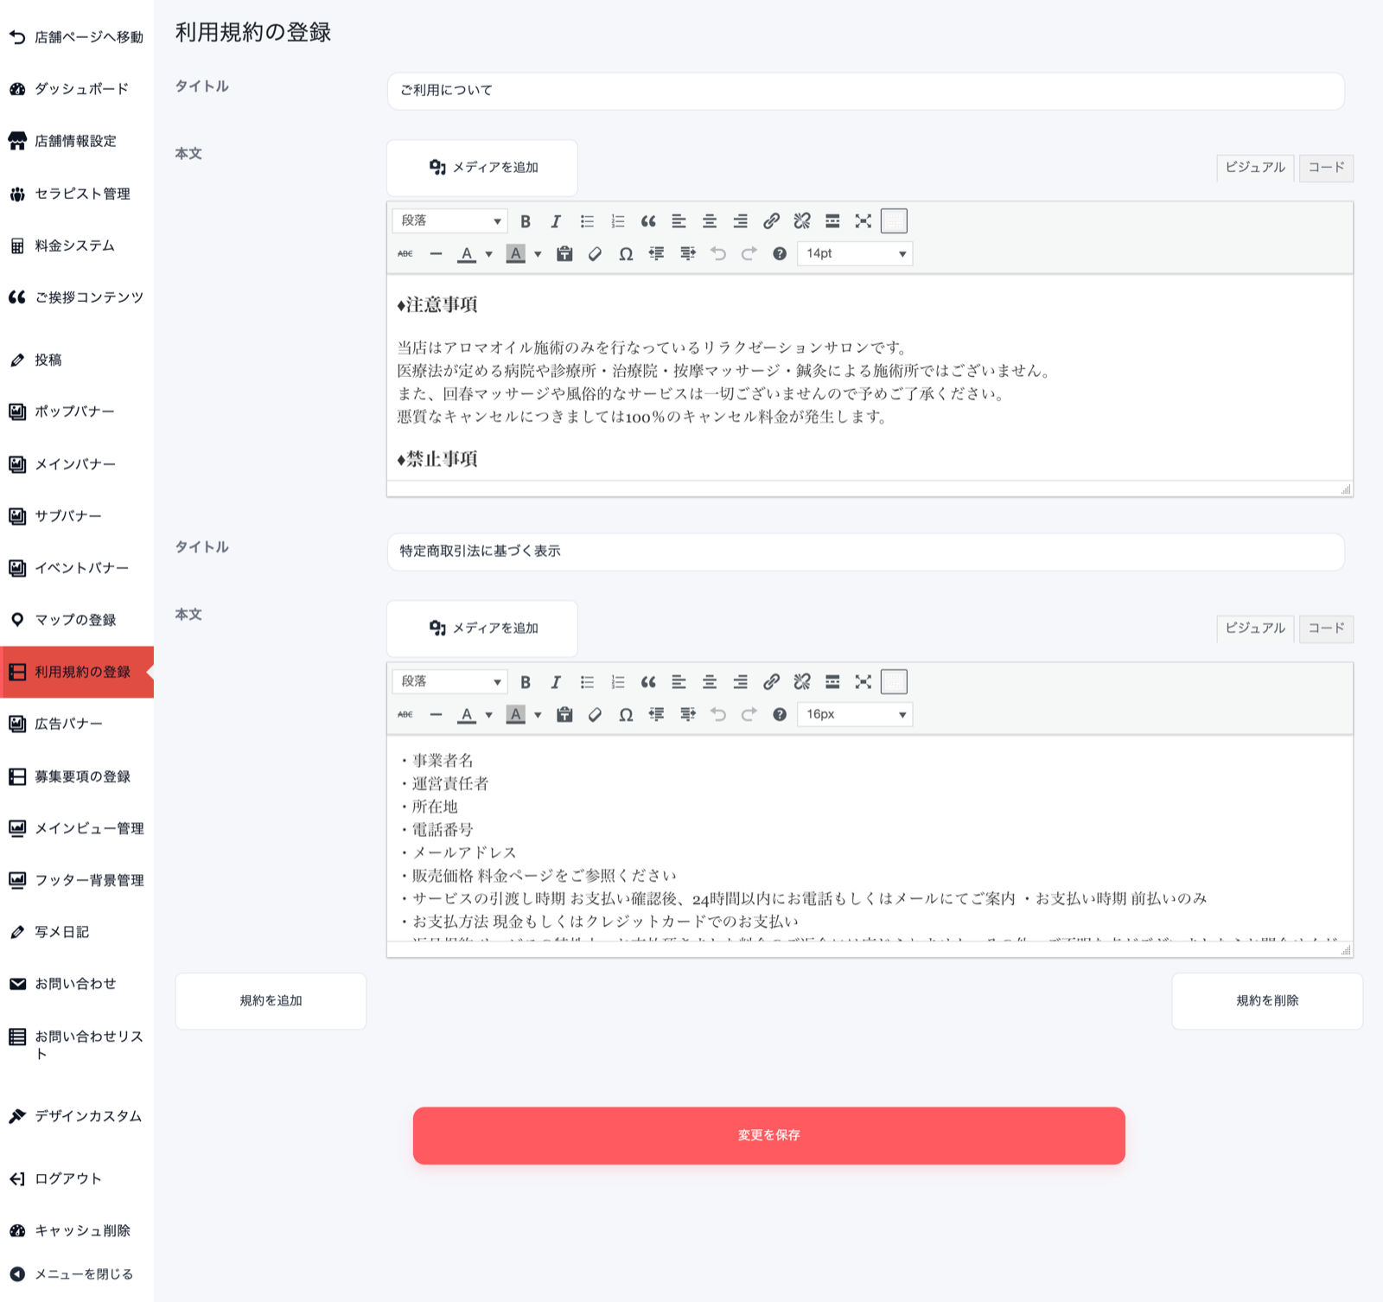Switch second editor to コード tab
The height and width of the screenshot is (1302, 1383).
[x=1326, y=629]
